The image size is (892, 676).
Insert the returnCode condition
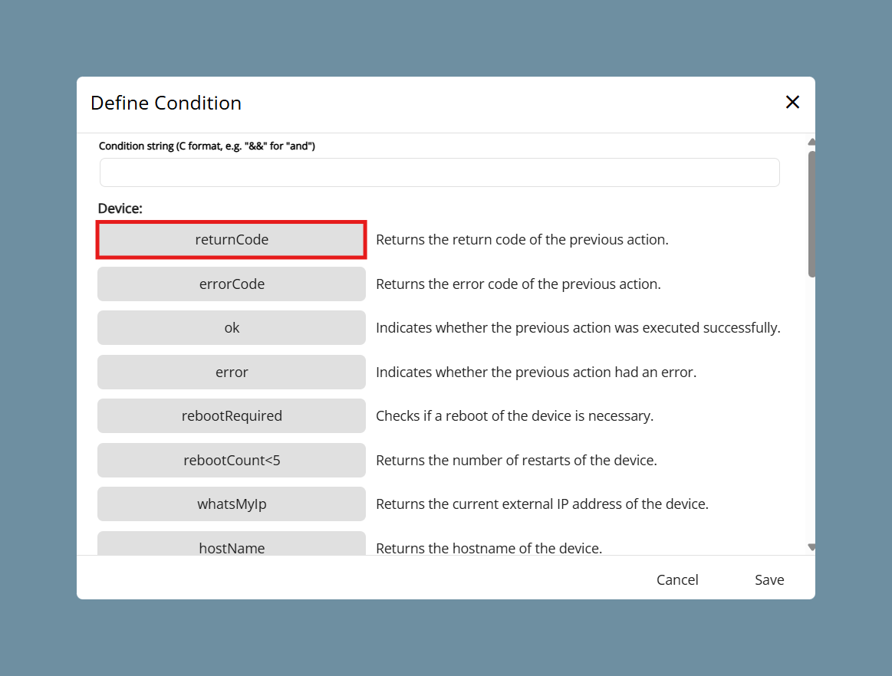pyautogui.click(x=232, y=240)
